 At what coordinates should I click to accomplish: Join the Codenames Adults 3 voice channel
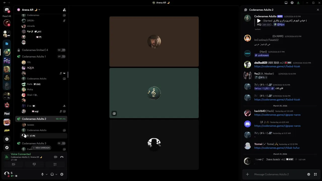point(41,143)
